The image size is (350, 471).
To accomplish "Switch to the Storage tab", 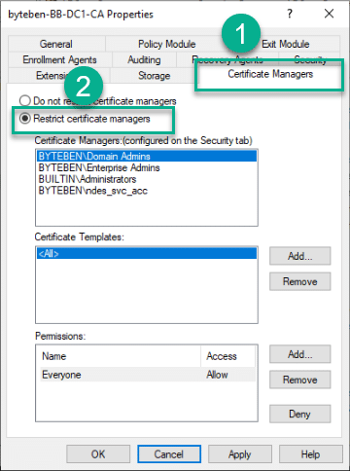I will [154, 76].
